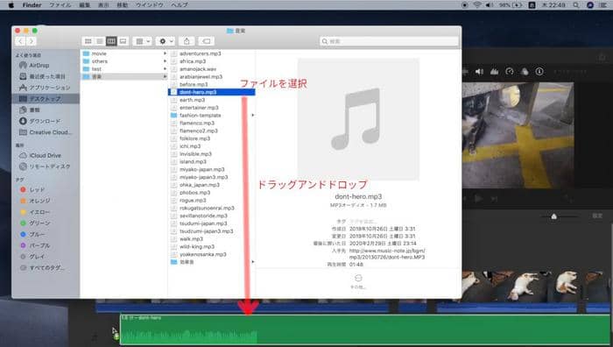The height and width of the screenshot is (347, 613).
Task: Click the Finder search field
Action: 389,41
